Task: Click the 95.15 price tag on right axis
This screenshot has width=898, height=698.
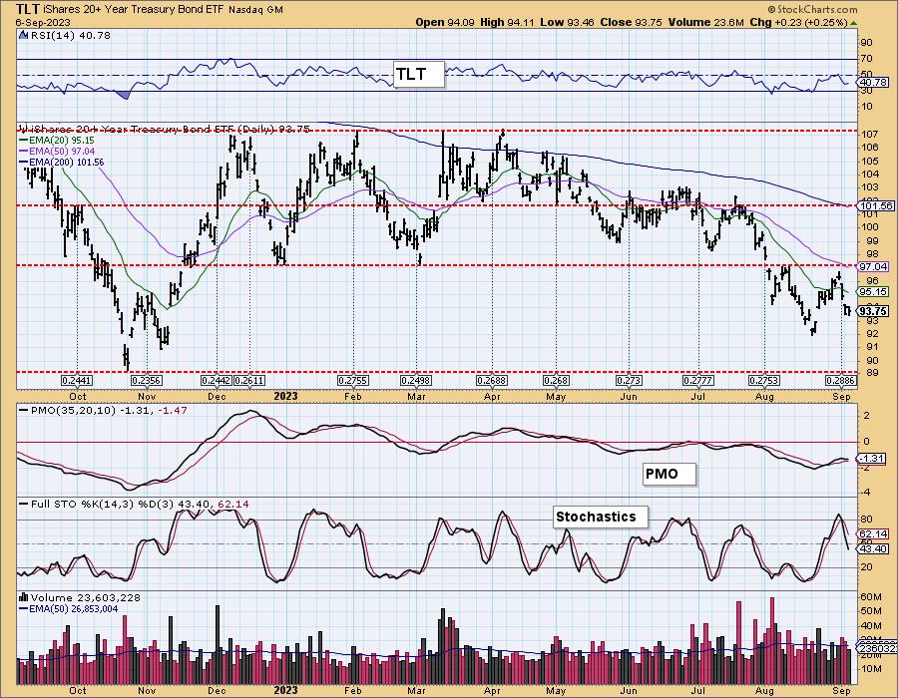Action: click(x=873, y=292)
